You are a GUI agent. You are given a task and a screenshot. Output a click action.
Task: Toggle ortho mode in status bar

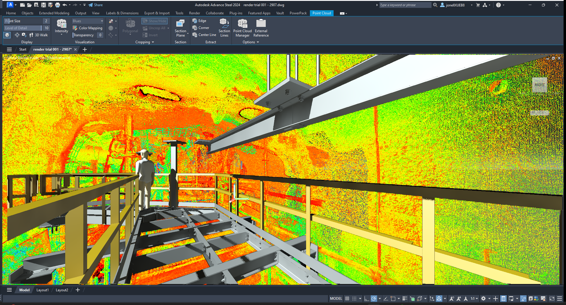click(x=367, y=299)
